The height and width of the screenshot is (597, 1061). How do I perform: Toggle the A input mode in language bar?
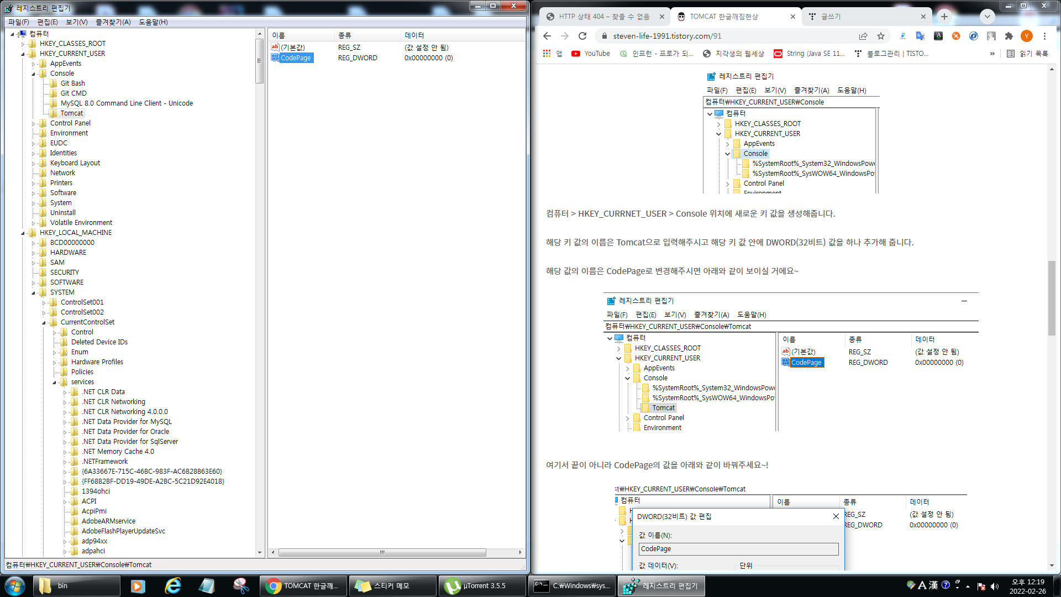[922, 585]
